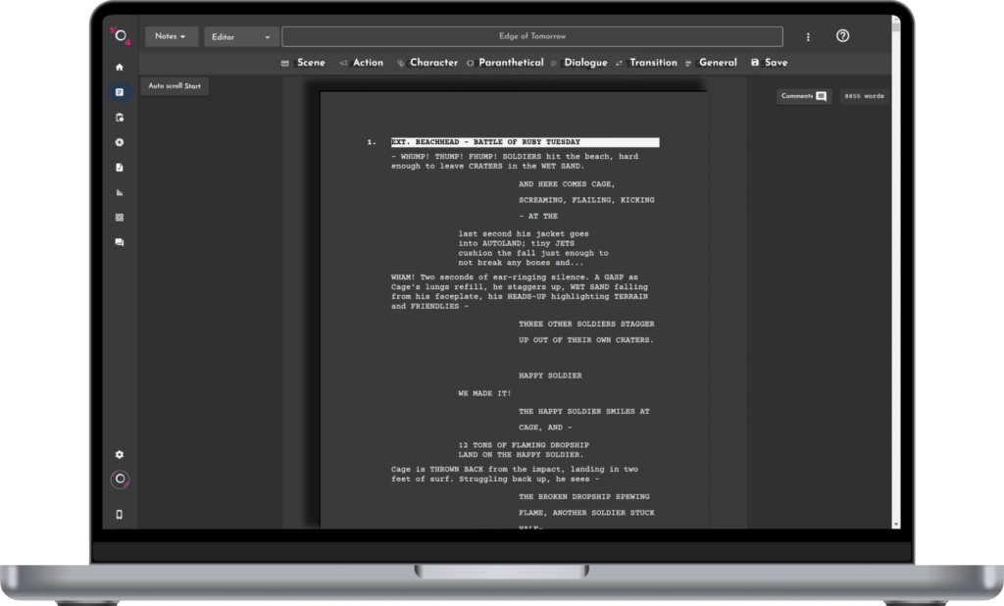Open the Editor mode dropdown

click(241, 37)
